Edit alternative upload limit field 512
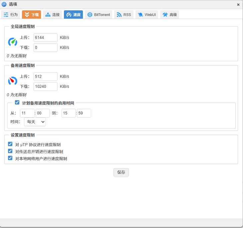This screenshot has height=228, width=243. point(46,77)
